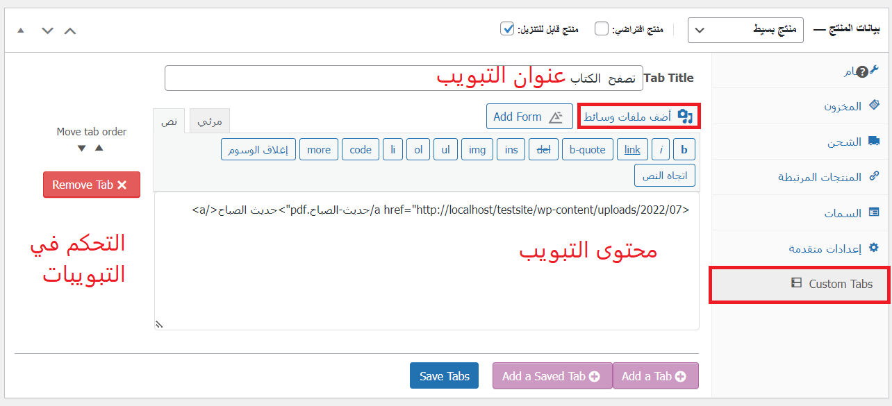Collapse the product data panel with the caret toggle
This screenshot has width=892, height=406.
click(x=21, y=31)
